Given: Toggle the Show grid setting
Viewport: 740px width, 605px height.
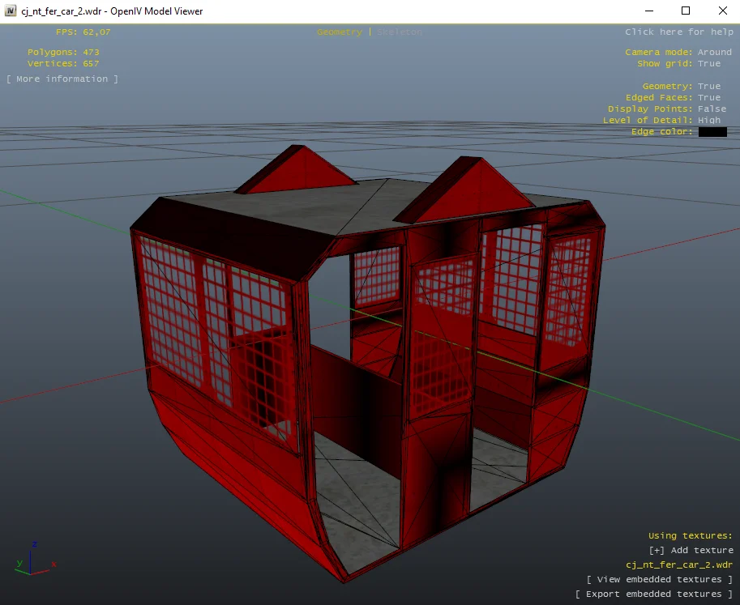Looking at the screenshot, I should (x=708, y=64).
